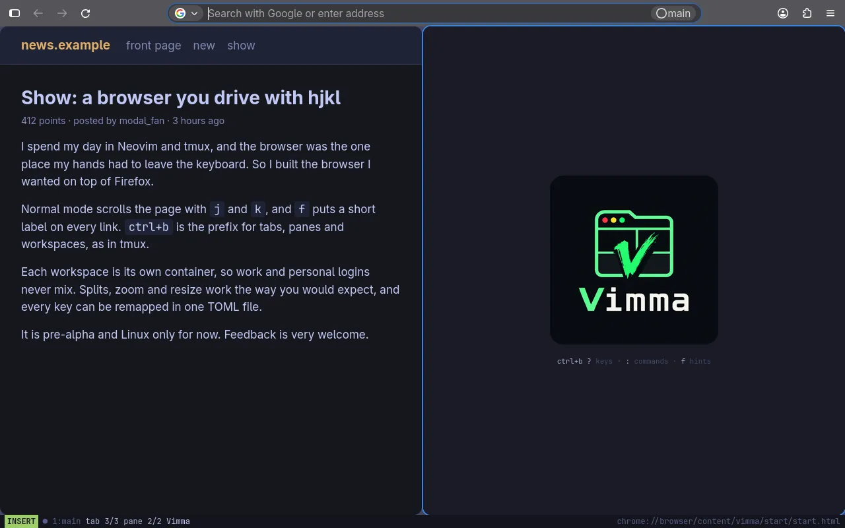Click the 412 points text
The height and width of the screenshot is (528, 845).
43,121
